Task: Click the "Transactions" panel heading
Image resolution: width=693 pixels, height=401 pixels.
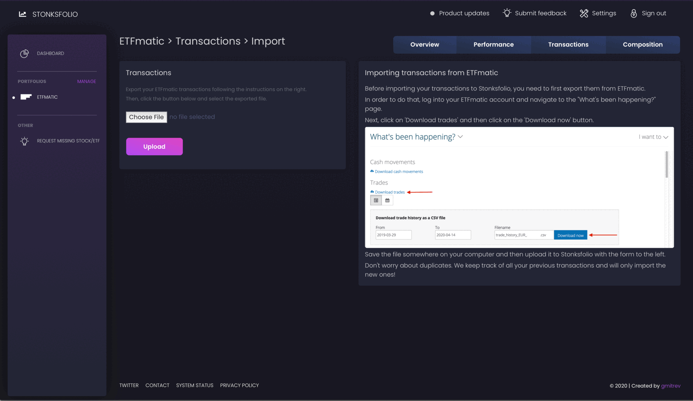Action: pyautogui.click(x=148, y=73)
